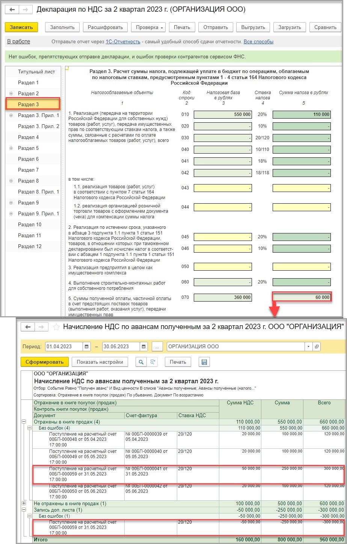Click line 070 tax amount 60 000
This screenshot has width=347, height=544.
(302, 297)
